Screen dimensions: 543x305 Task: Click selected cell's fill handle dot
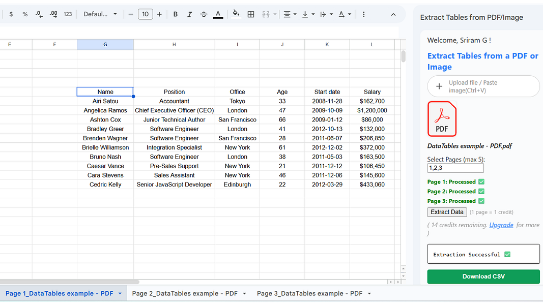point(133,97)
